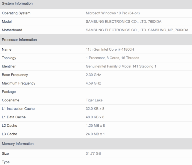Select the Package row label

tap(9, 92)
